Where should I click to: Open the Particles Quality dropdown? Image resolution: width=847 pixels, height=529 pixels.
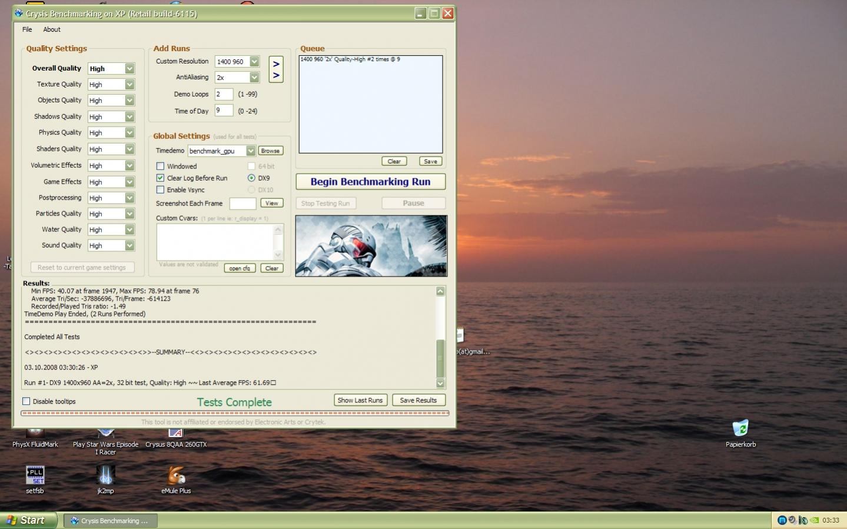pos(129,214)
